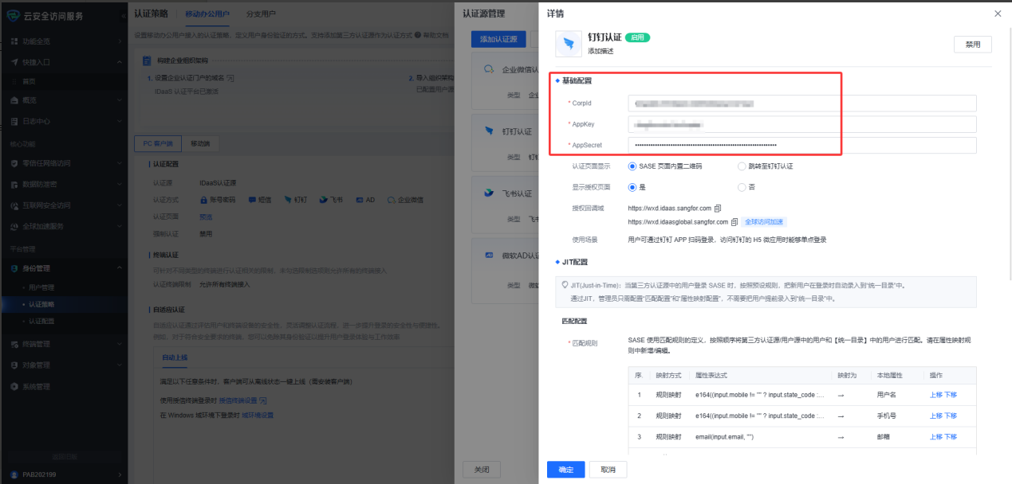This screenshot has width=1012, height=484.
Task: Expand 功能全览 sidebar menu
Action: click(x=64, y=41)
